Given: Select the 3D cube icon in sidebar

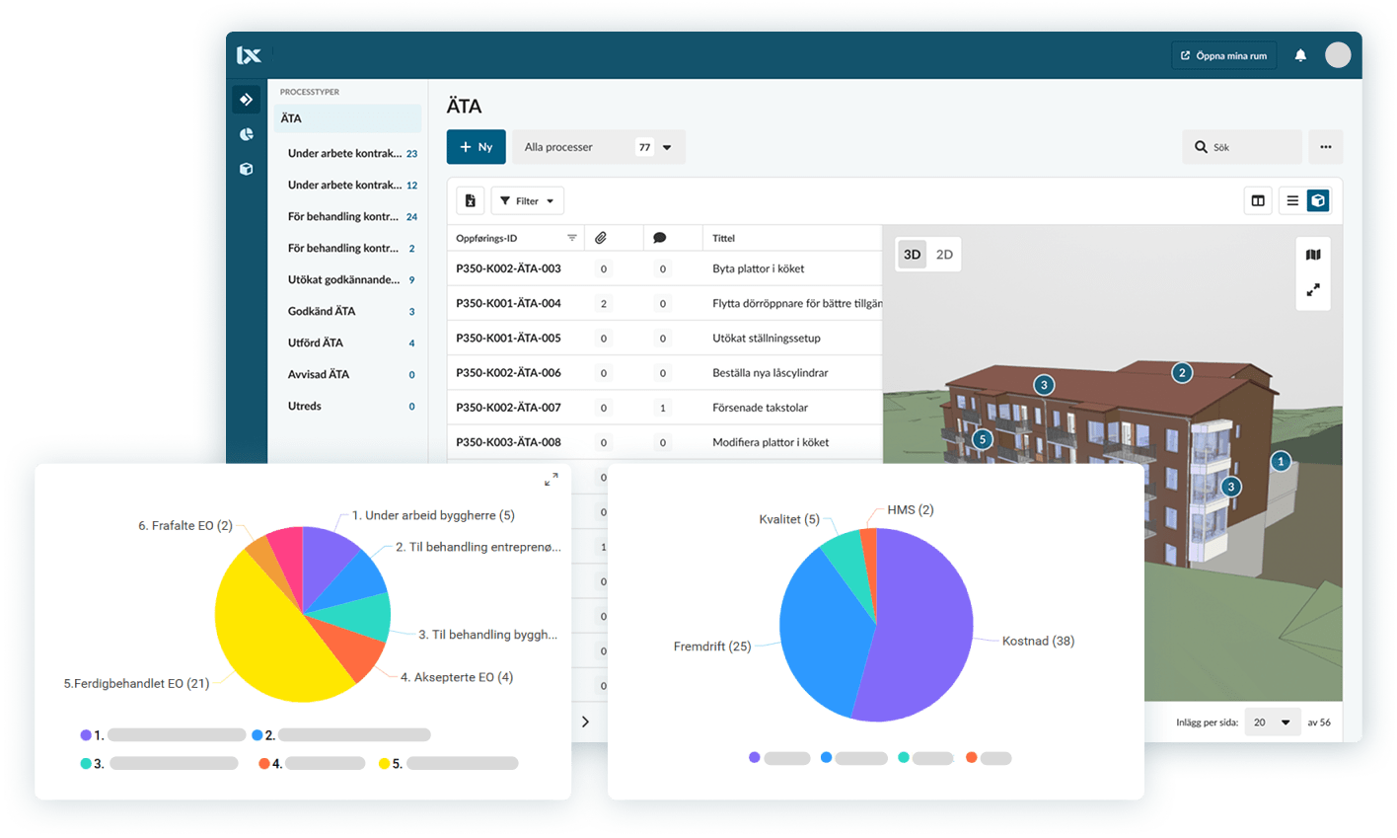Looking at the screenshot, I should click(x=247, y=169).
